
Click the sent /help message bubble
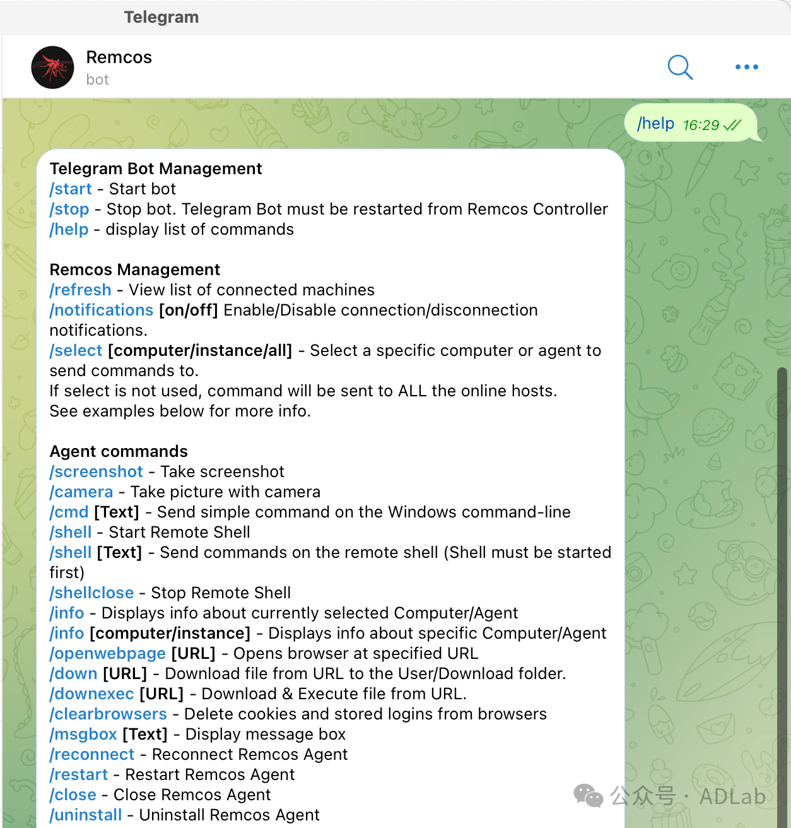689,124
